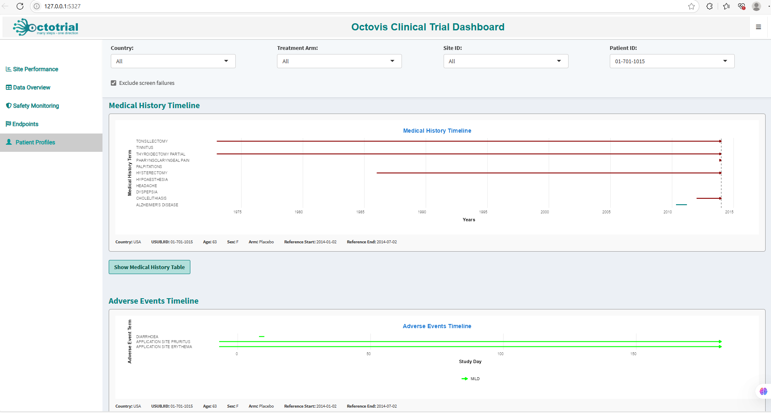
Task: Open the Country dropdown
Action: click(x=173, y=61)
